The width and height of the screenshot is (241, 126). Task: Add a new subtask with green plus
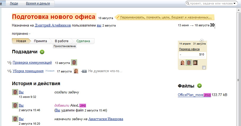point(42,52)
